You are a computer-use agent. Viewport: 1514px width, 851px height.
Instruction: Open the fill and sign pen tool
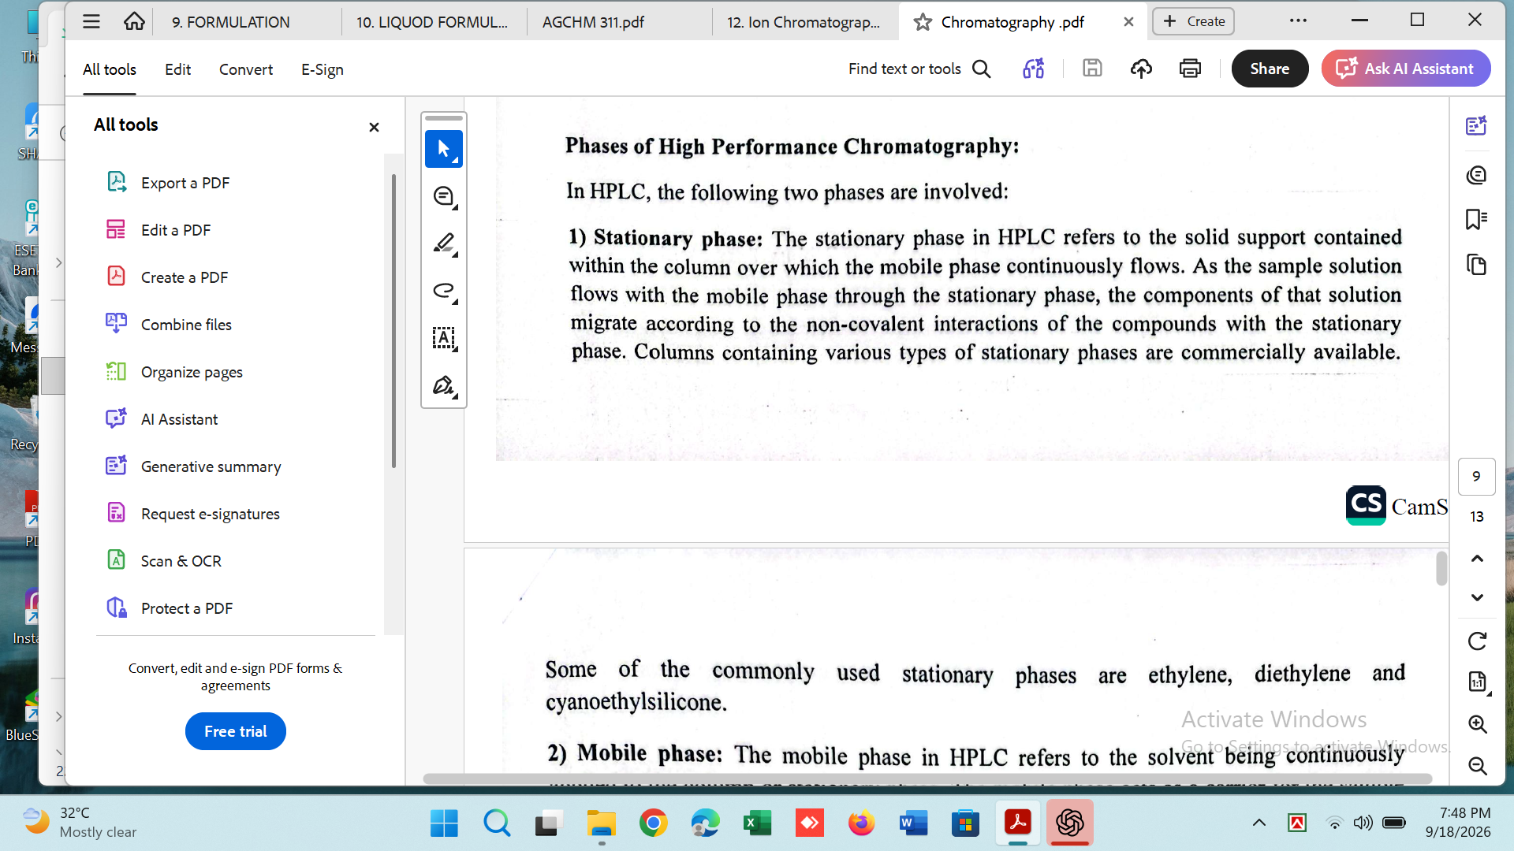(443, 385)
